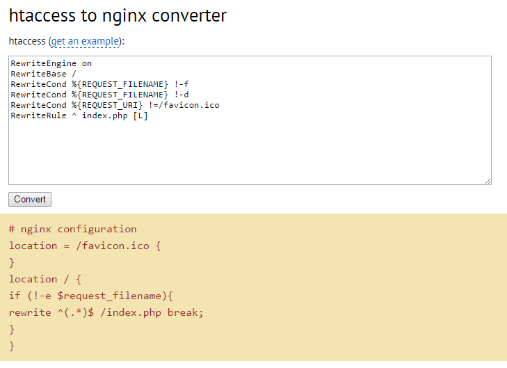Click the "if (!-e $request_filename){" line

pyautogui.click(x=91, y=296)
